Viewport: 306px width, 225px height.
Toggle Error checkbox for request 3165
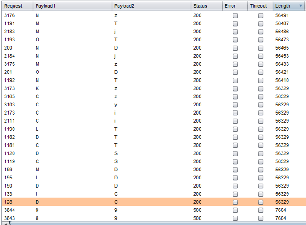tap(235, 96)
